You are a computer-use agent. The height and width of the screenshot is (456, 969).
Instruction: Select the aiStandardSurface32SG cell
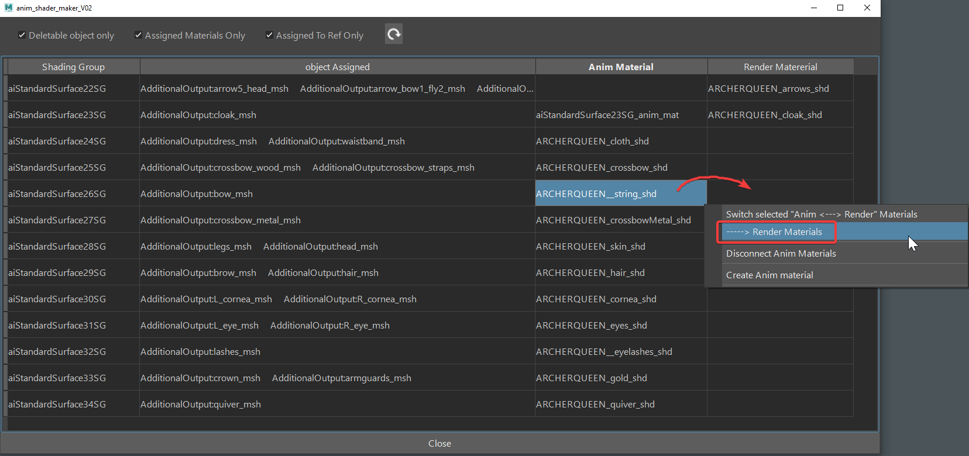(x=74, y=351)
